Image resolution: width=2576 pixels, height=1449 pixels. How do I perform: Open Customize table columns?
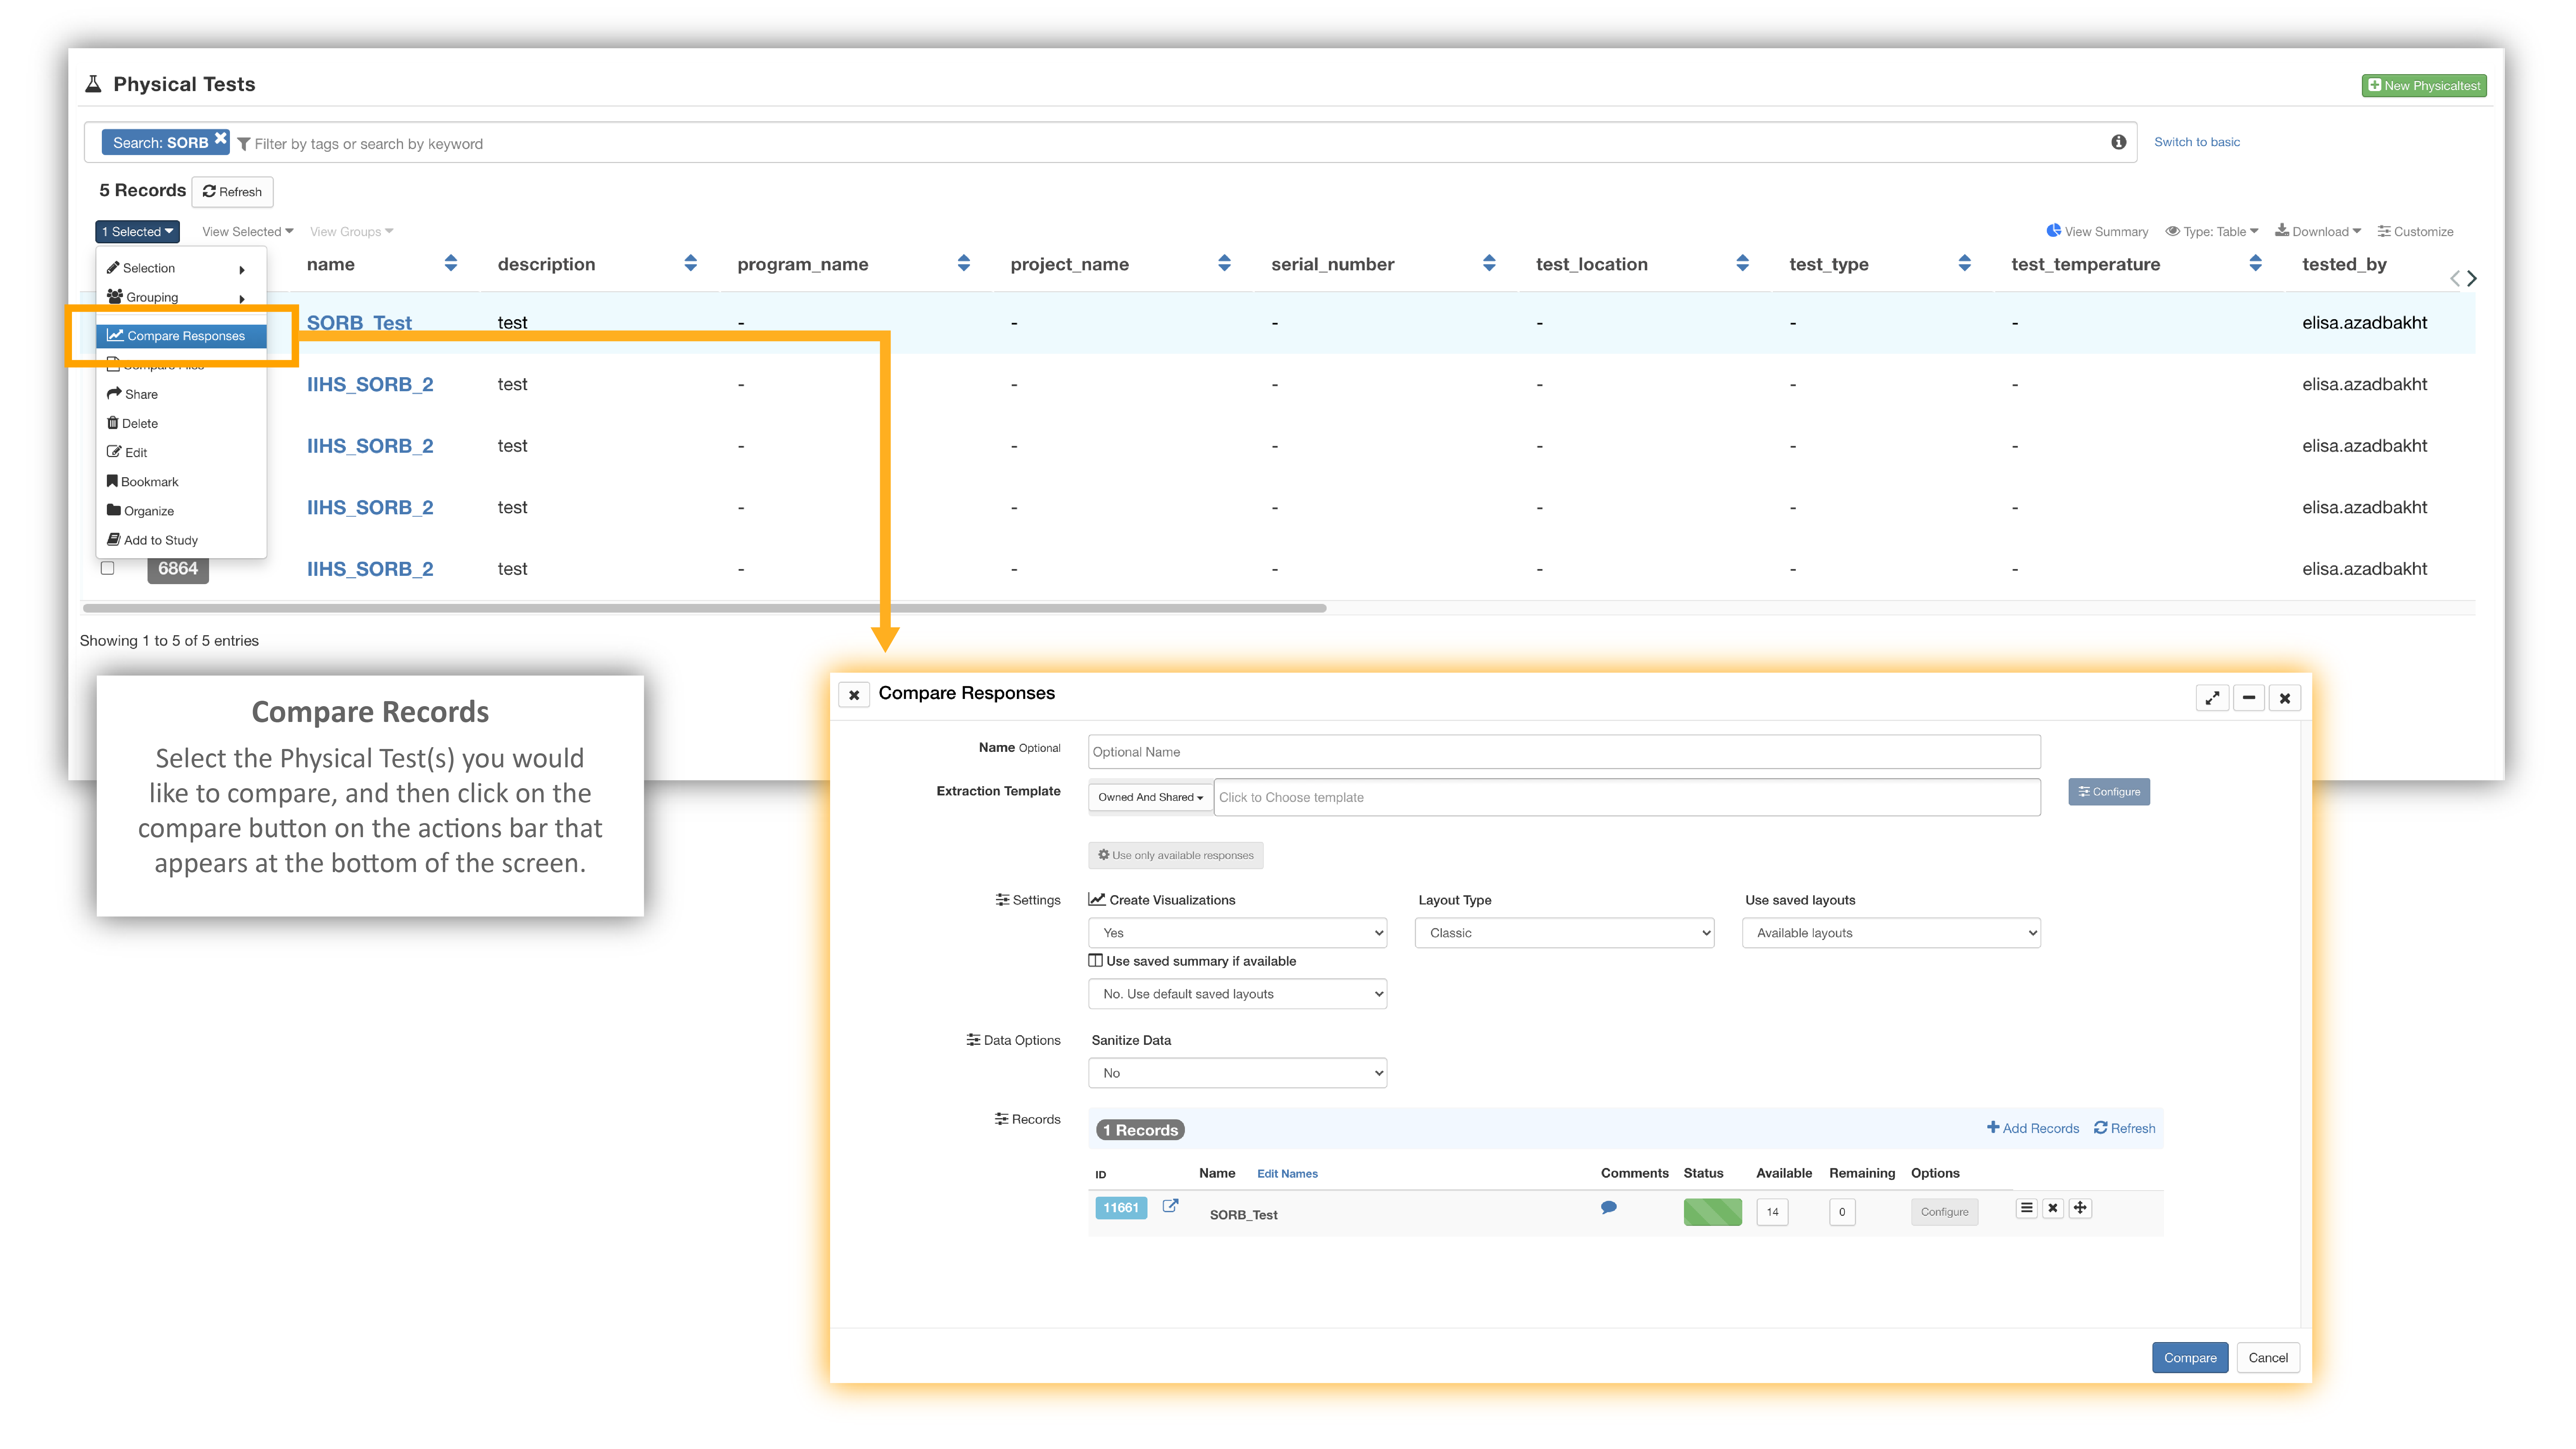click(x=2415, y=231)
